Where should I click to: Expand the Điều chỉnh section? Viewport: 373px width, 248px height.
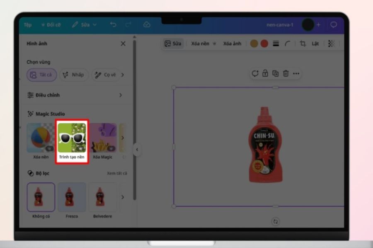coord(75,95)
